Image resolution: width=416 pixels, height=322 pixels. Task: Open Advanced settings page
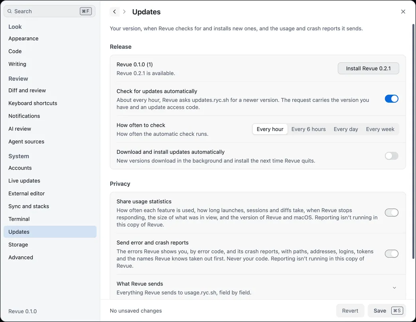point(50,258)
